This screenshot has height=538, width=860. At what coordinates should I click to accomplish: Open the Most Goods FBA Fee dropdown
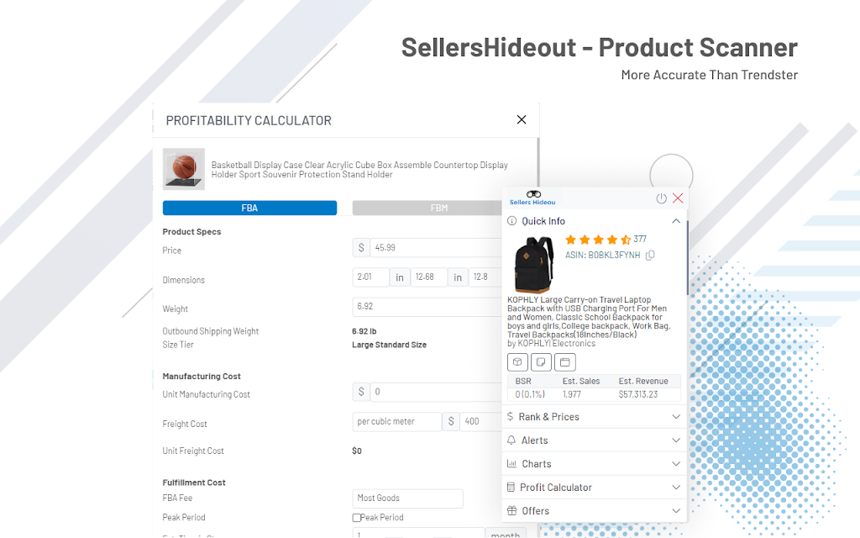tap(407, 498)
